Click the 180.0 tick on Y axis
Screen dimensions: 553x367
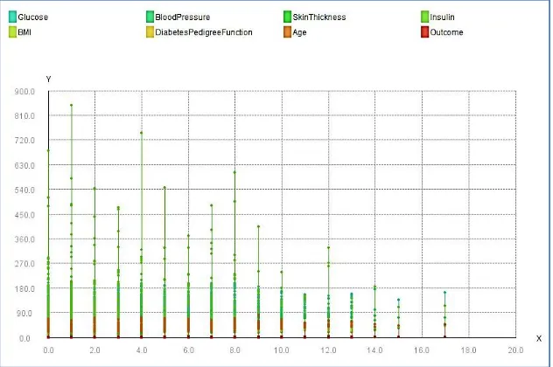coord(24,289)
